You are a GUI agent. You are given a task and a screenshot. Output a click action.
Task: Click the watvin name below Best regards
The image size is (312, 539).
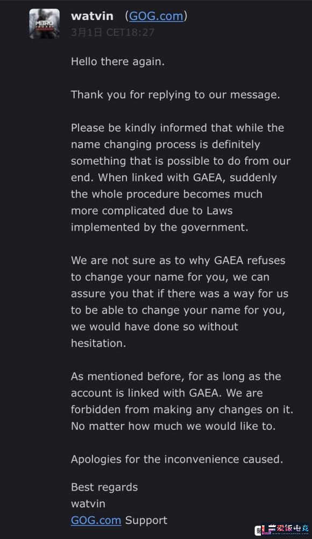pos(88,504)
